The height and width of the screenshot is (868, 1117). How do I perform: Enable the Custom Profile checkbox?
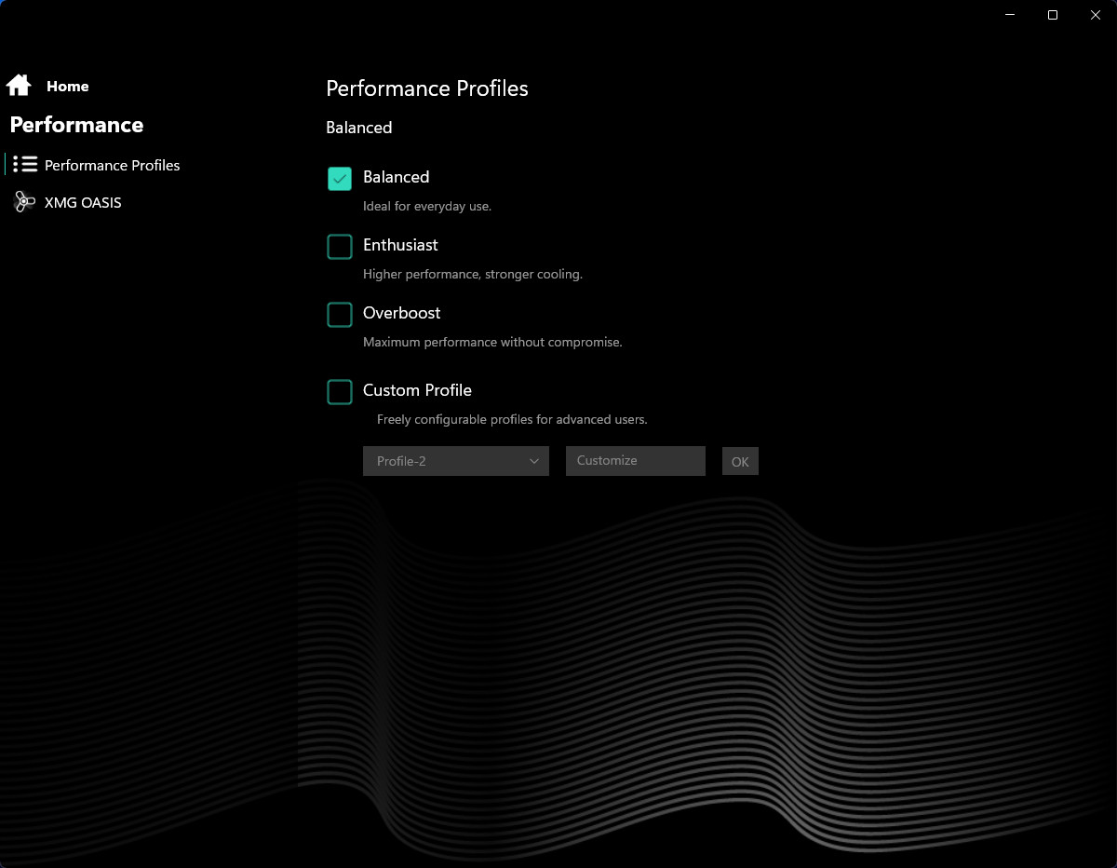[x=340, y=392]
